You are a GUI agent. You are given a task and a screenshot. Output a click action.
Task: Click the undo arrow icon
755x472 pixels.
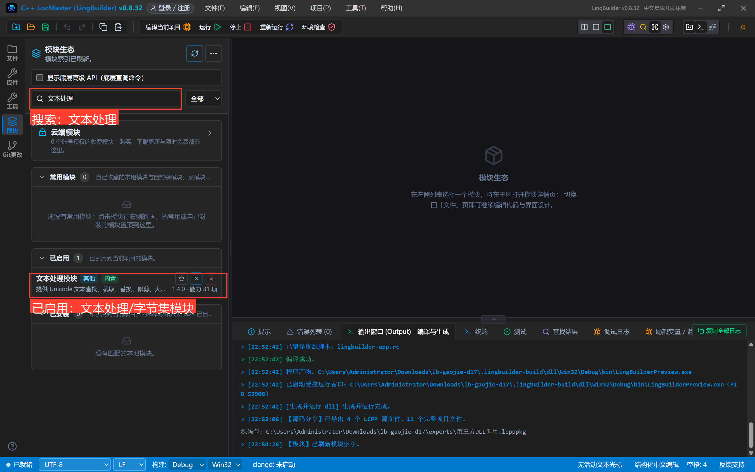(67, 27)
